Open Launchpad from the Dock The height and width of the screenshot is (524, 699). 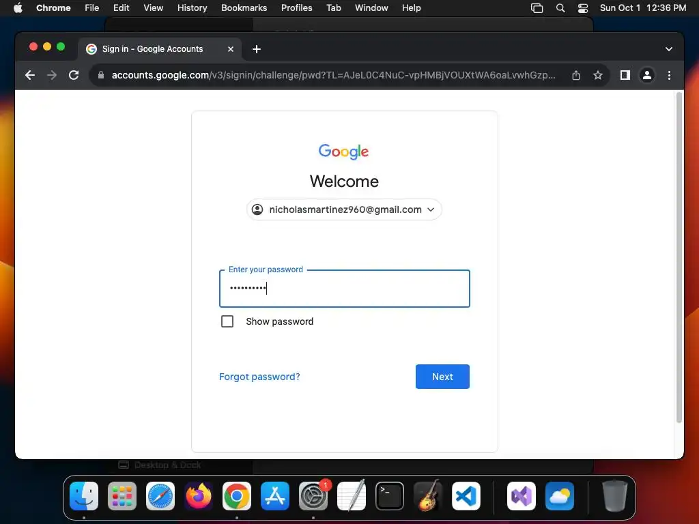122,496
